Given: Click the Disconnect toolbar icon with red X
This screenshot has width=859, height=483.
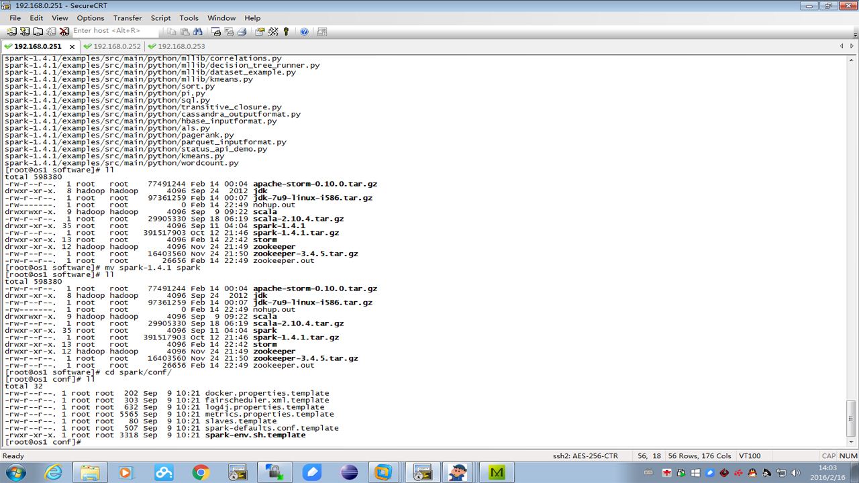Looking at the screenshot, I should [x=64, y=32].
